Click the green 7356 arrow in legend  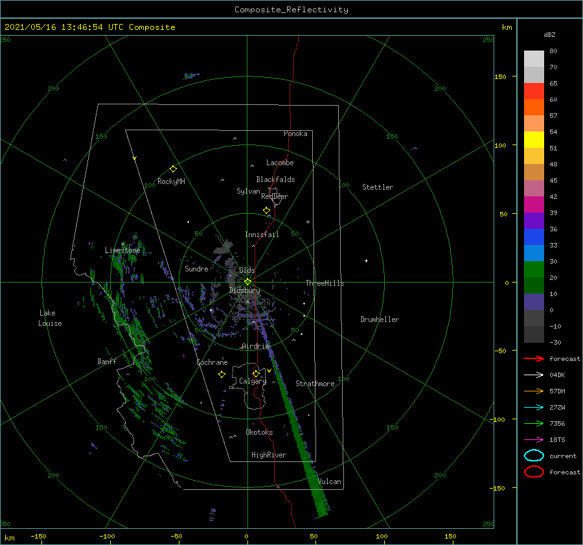(x=534, y=423)
